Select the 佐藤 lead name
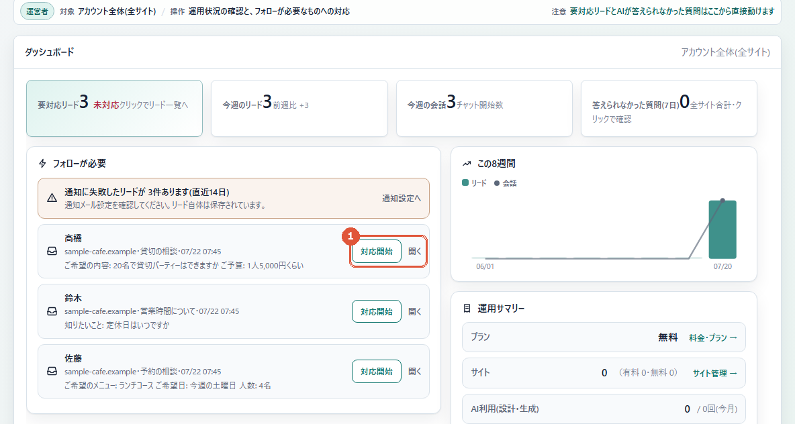This screenshot has width=795, height=424. pyautogui.click(x=73, y=358)
